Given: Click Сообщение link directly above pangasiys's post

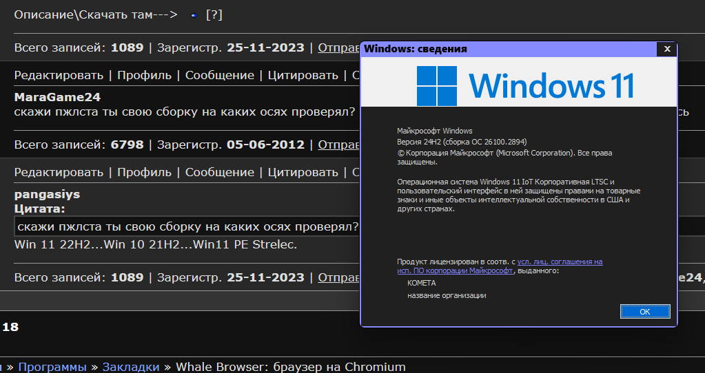Looking at the screenshot, I should click(x=219, y=172).
